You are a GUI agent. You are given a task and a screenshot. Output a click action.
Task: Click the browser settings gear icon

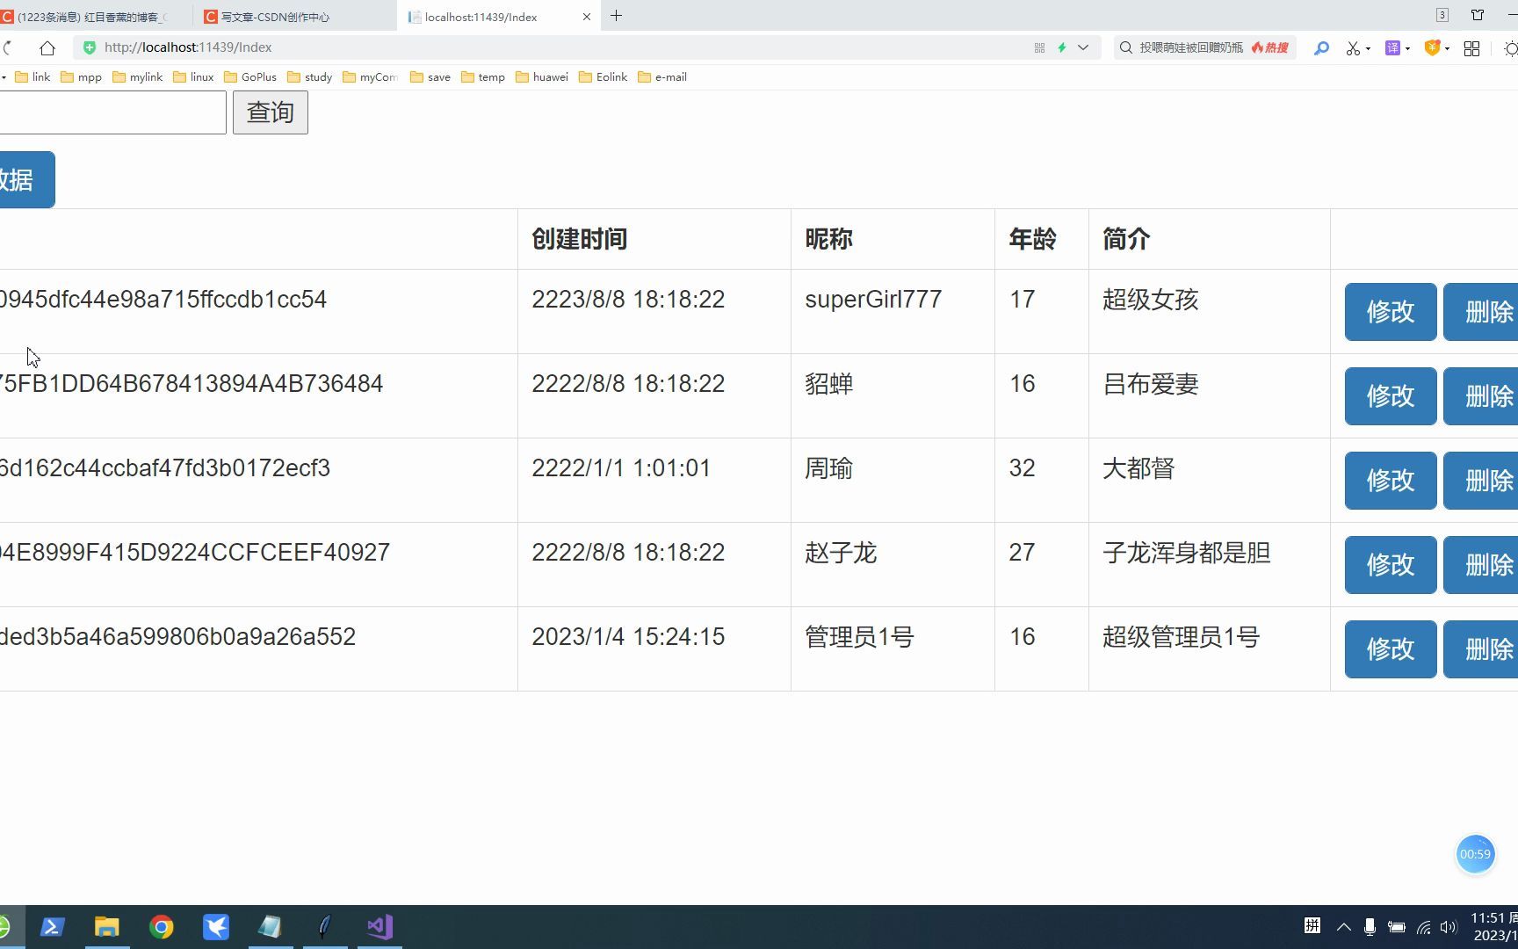1513,48
